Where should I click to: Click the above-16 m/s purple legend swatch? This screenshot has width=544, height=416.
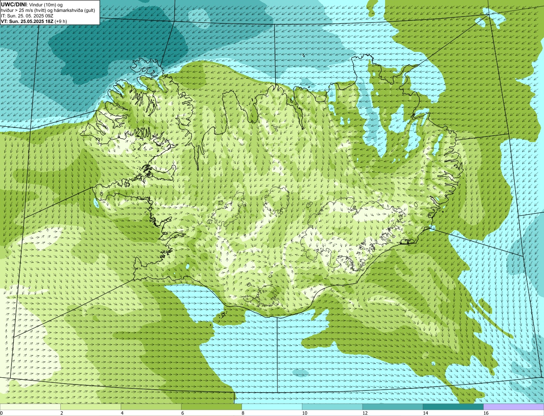514,407
